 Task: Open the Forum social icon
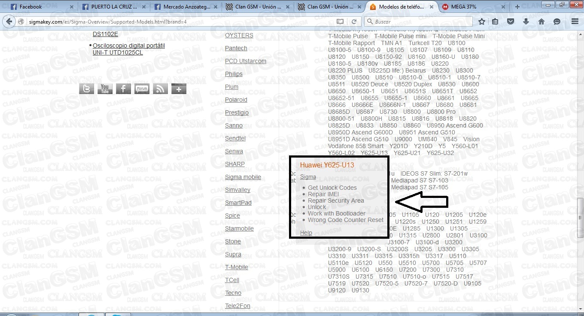click(x=142, y=88)
